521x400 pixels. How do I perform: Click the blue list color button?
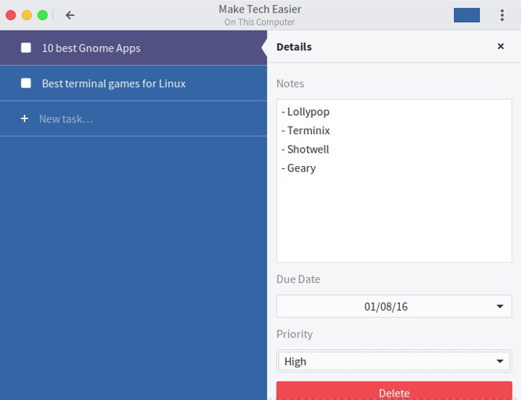point(467,16)
